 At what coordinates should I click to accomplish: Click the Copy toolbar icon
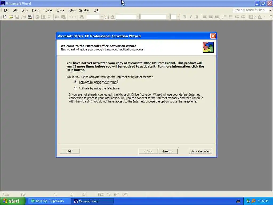pos(57,17)
